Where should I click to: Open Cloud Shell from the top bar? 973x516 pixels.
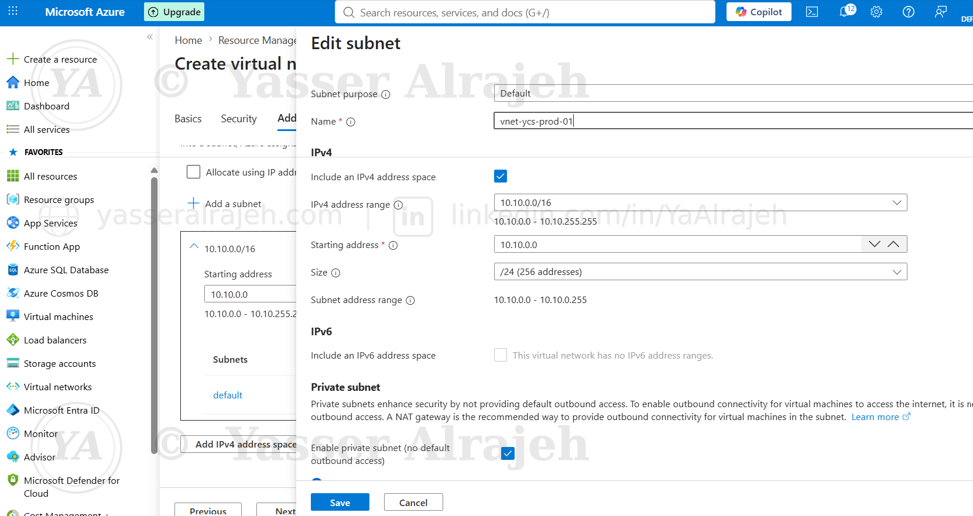812,12
